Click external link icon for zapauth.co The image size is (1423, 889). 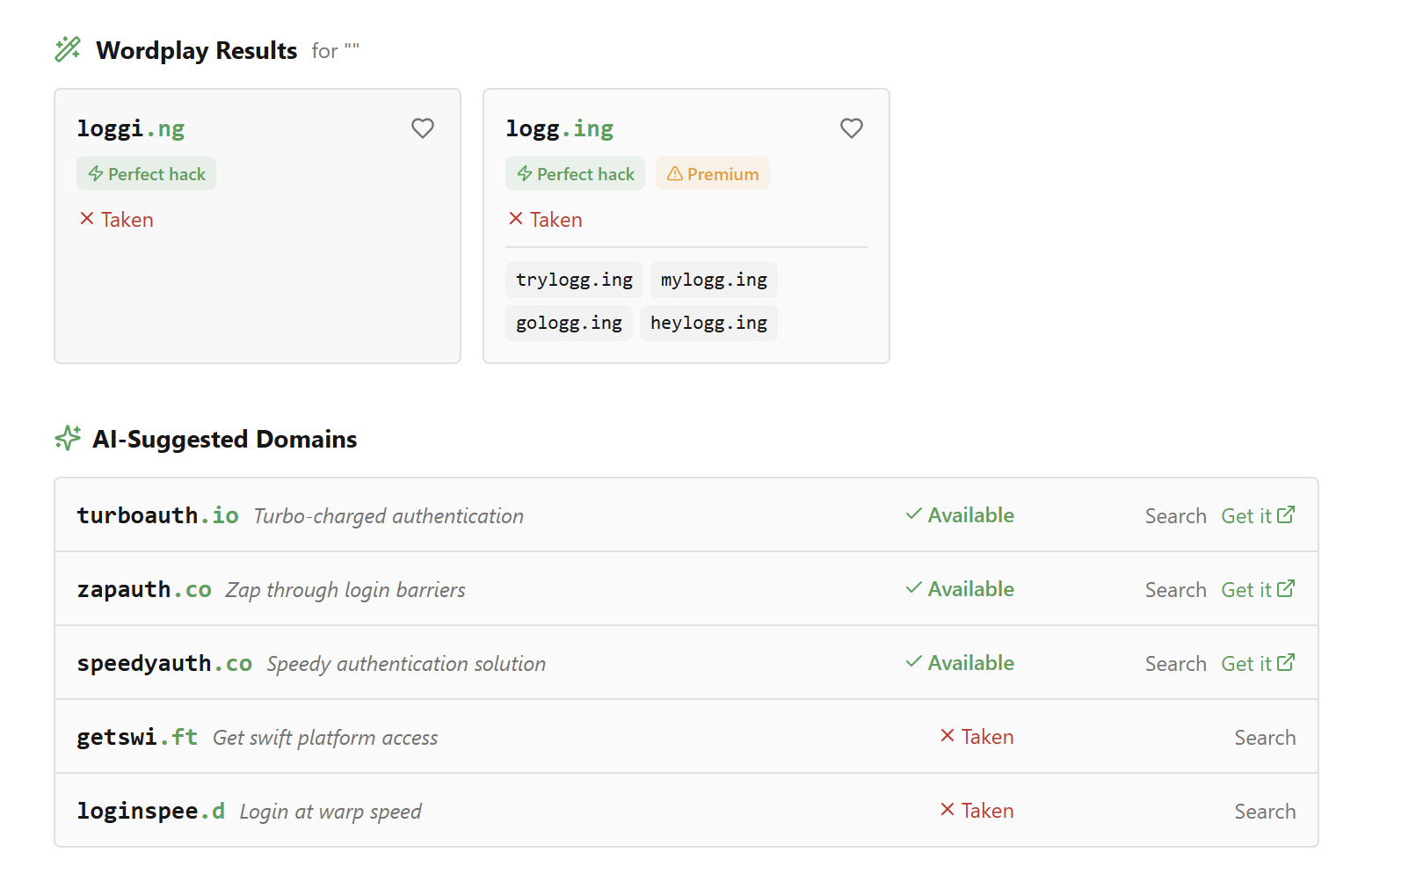pos(1286,589)
